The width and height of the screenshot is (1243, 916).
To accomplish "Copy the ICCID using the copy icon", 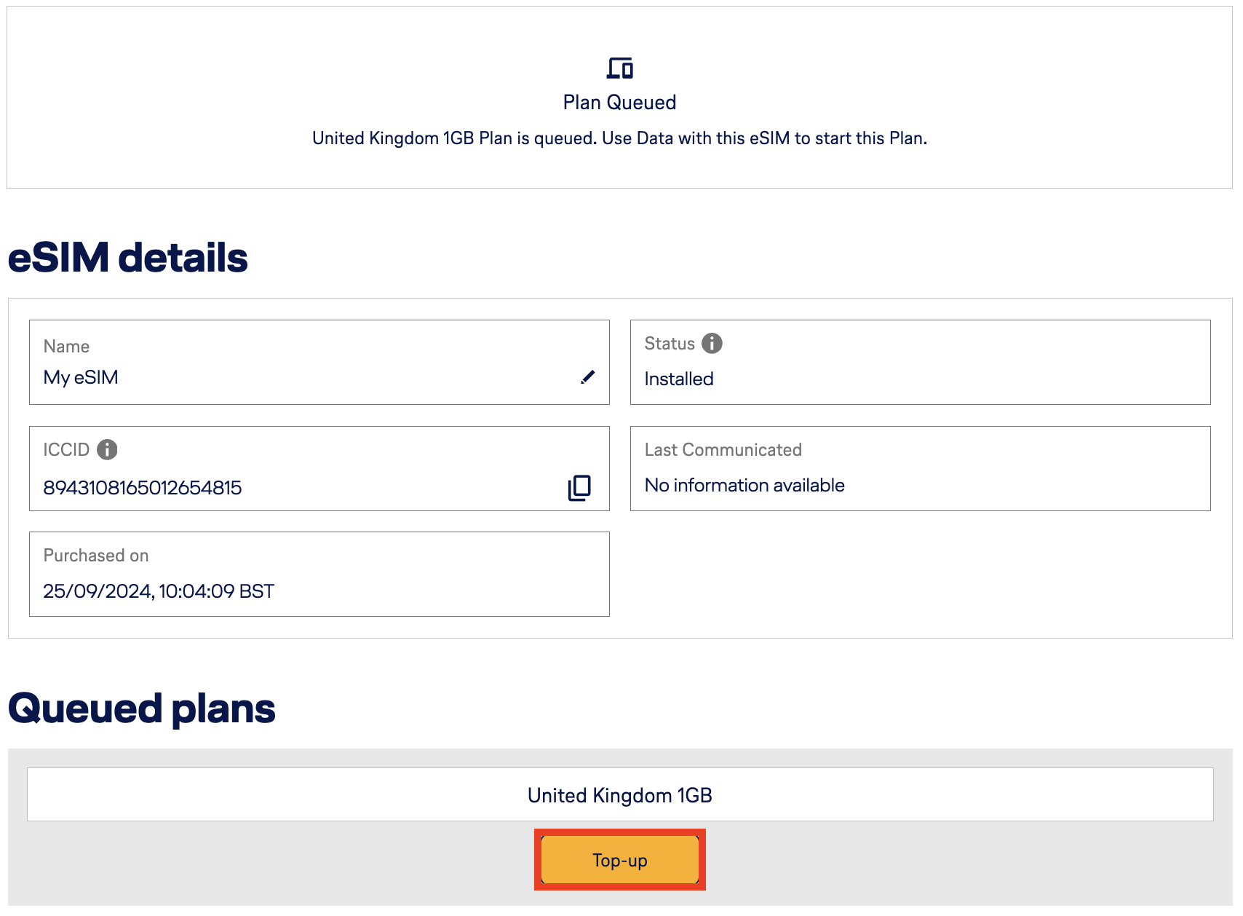I will (x=579, y=487).
